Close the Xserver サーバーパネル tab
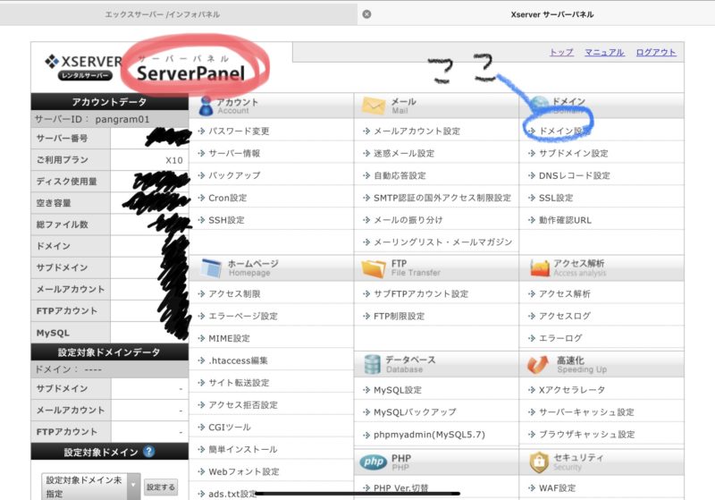The image size is (715, 500). click(x=366, y=14)
